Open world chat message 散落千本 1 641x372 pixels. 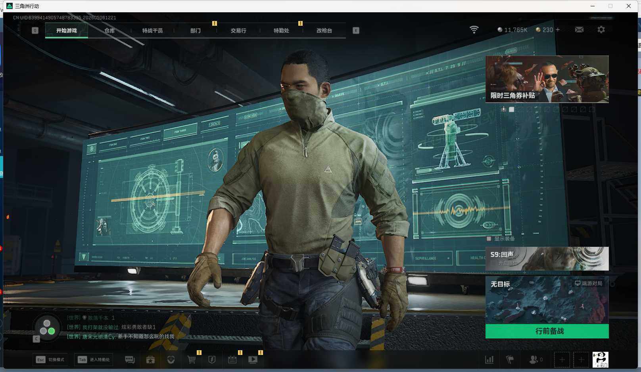pyautogui.click(x=91, y=318)
